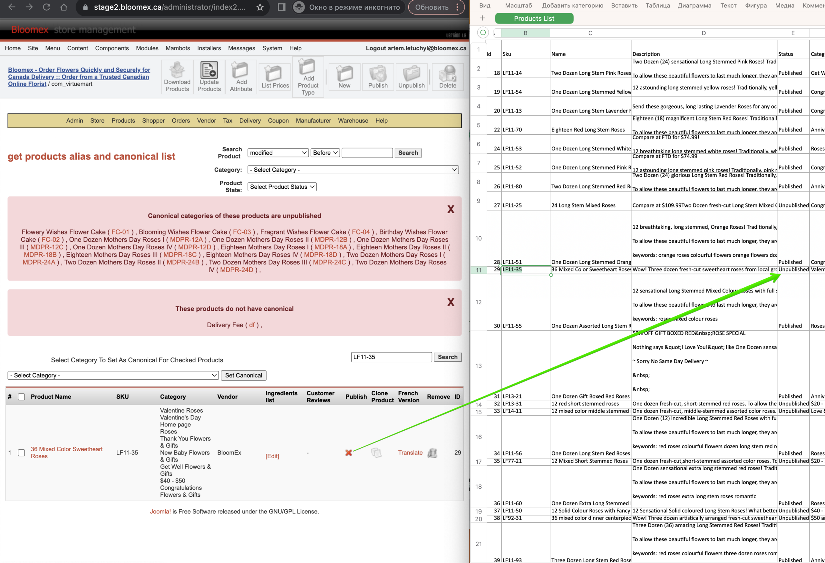
Task: Click Search next to the modified date field
Action: pyautogui.click(x=408, y=153)
